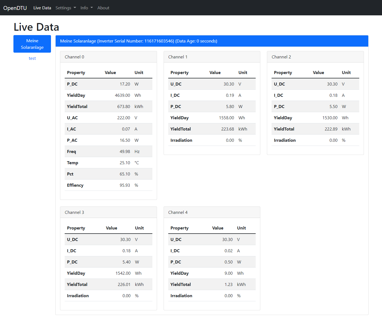Click the Live Data page heading
The image size is (382, 329).
click(x=36, y=27)
